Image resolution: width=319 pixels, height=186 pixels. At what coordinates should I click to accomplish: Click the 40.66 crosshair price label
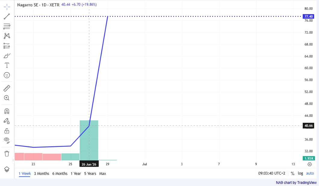[308, 126]
